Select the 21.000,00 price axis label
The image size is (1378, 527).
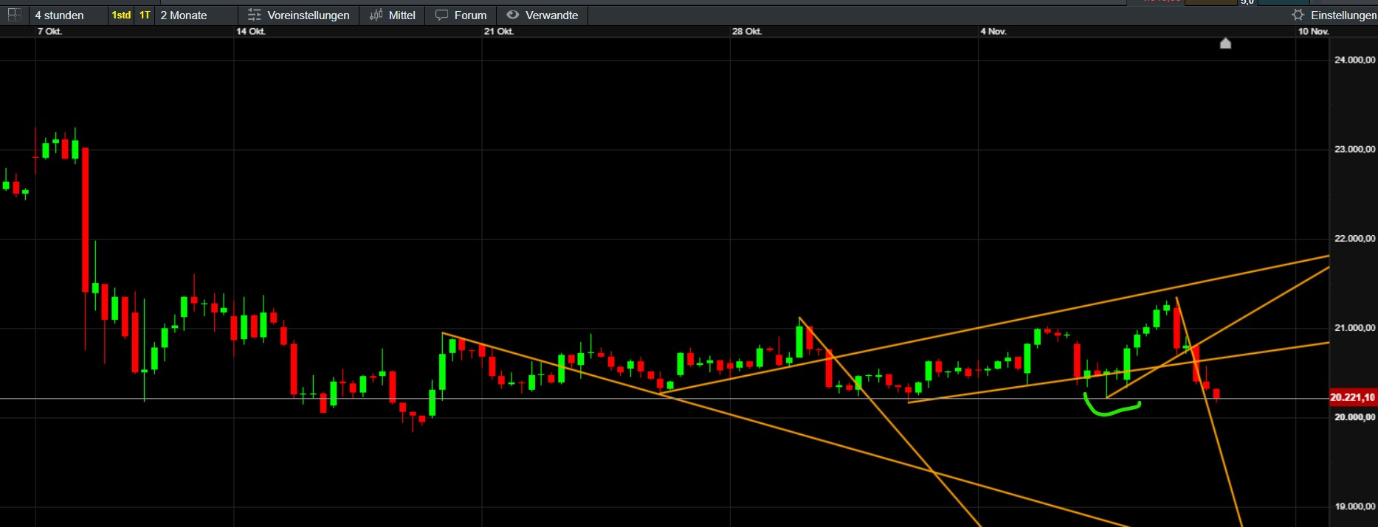point(1354,328)
